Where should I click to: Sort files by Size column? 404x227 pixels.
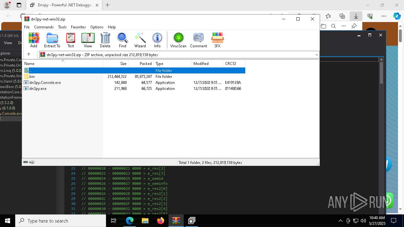[x=116, y=64]
